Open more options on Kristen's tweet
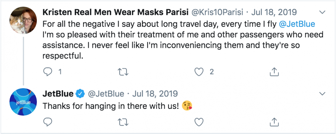The width and height of the screenshot is (336, 134). (x=323, y=12)
